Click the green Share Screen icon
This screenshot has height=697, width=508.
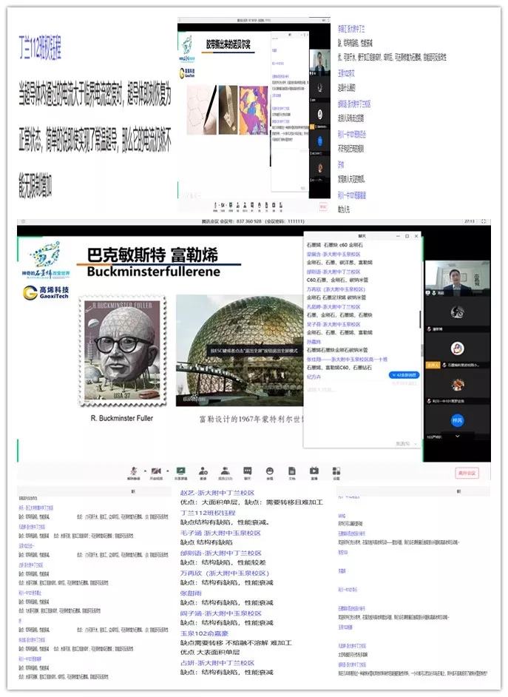(x=180, y=471)
